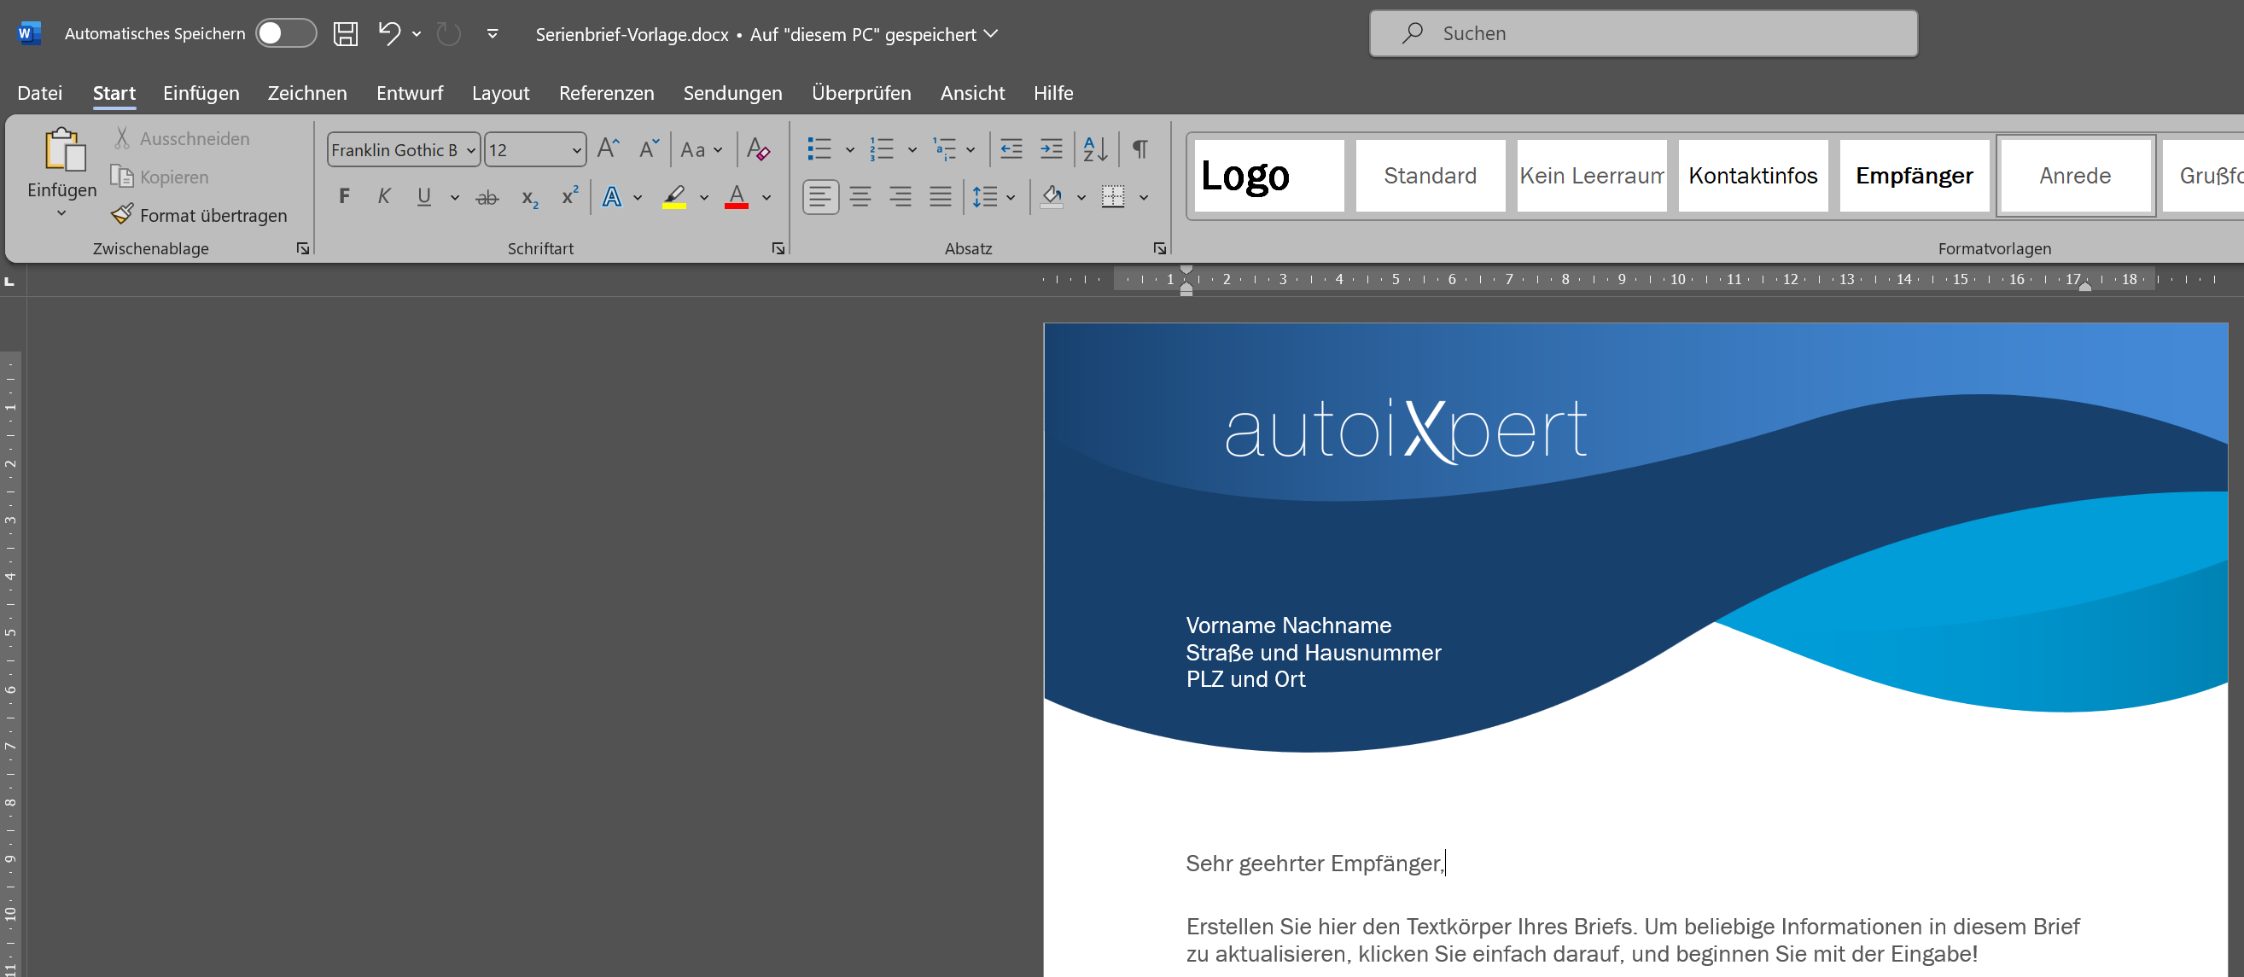Viewport: 2244px width, 977px height.
Task: Click the Undo arrow icon
Action: coord(388,34)
